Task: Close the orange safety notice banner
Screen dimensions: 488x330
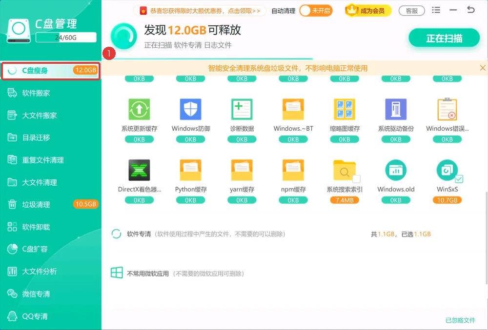Action: click(483, 68)
